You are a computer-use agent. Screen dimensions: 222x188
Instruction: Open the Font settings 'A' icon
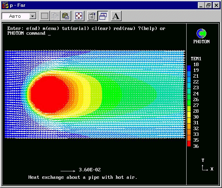pos(116,16)
